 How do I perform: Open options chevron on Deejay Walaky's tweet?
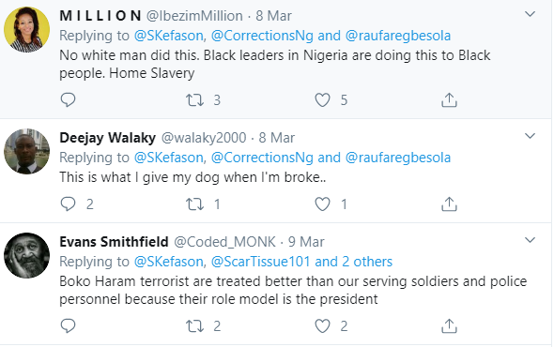530,136
